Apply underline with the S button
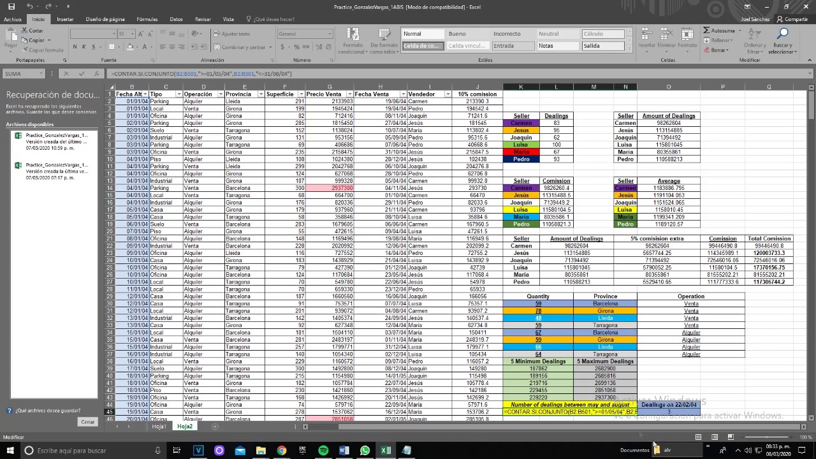The height and width of the screenshot is (459, 816). [93, 47]
